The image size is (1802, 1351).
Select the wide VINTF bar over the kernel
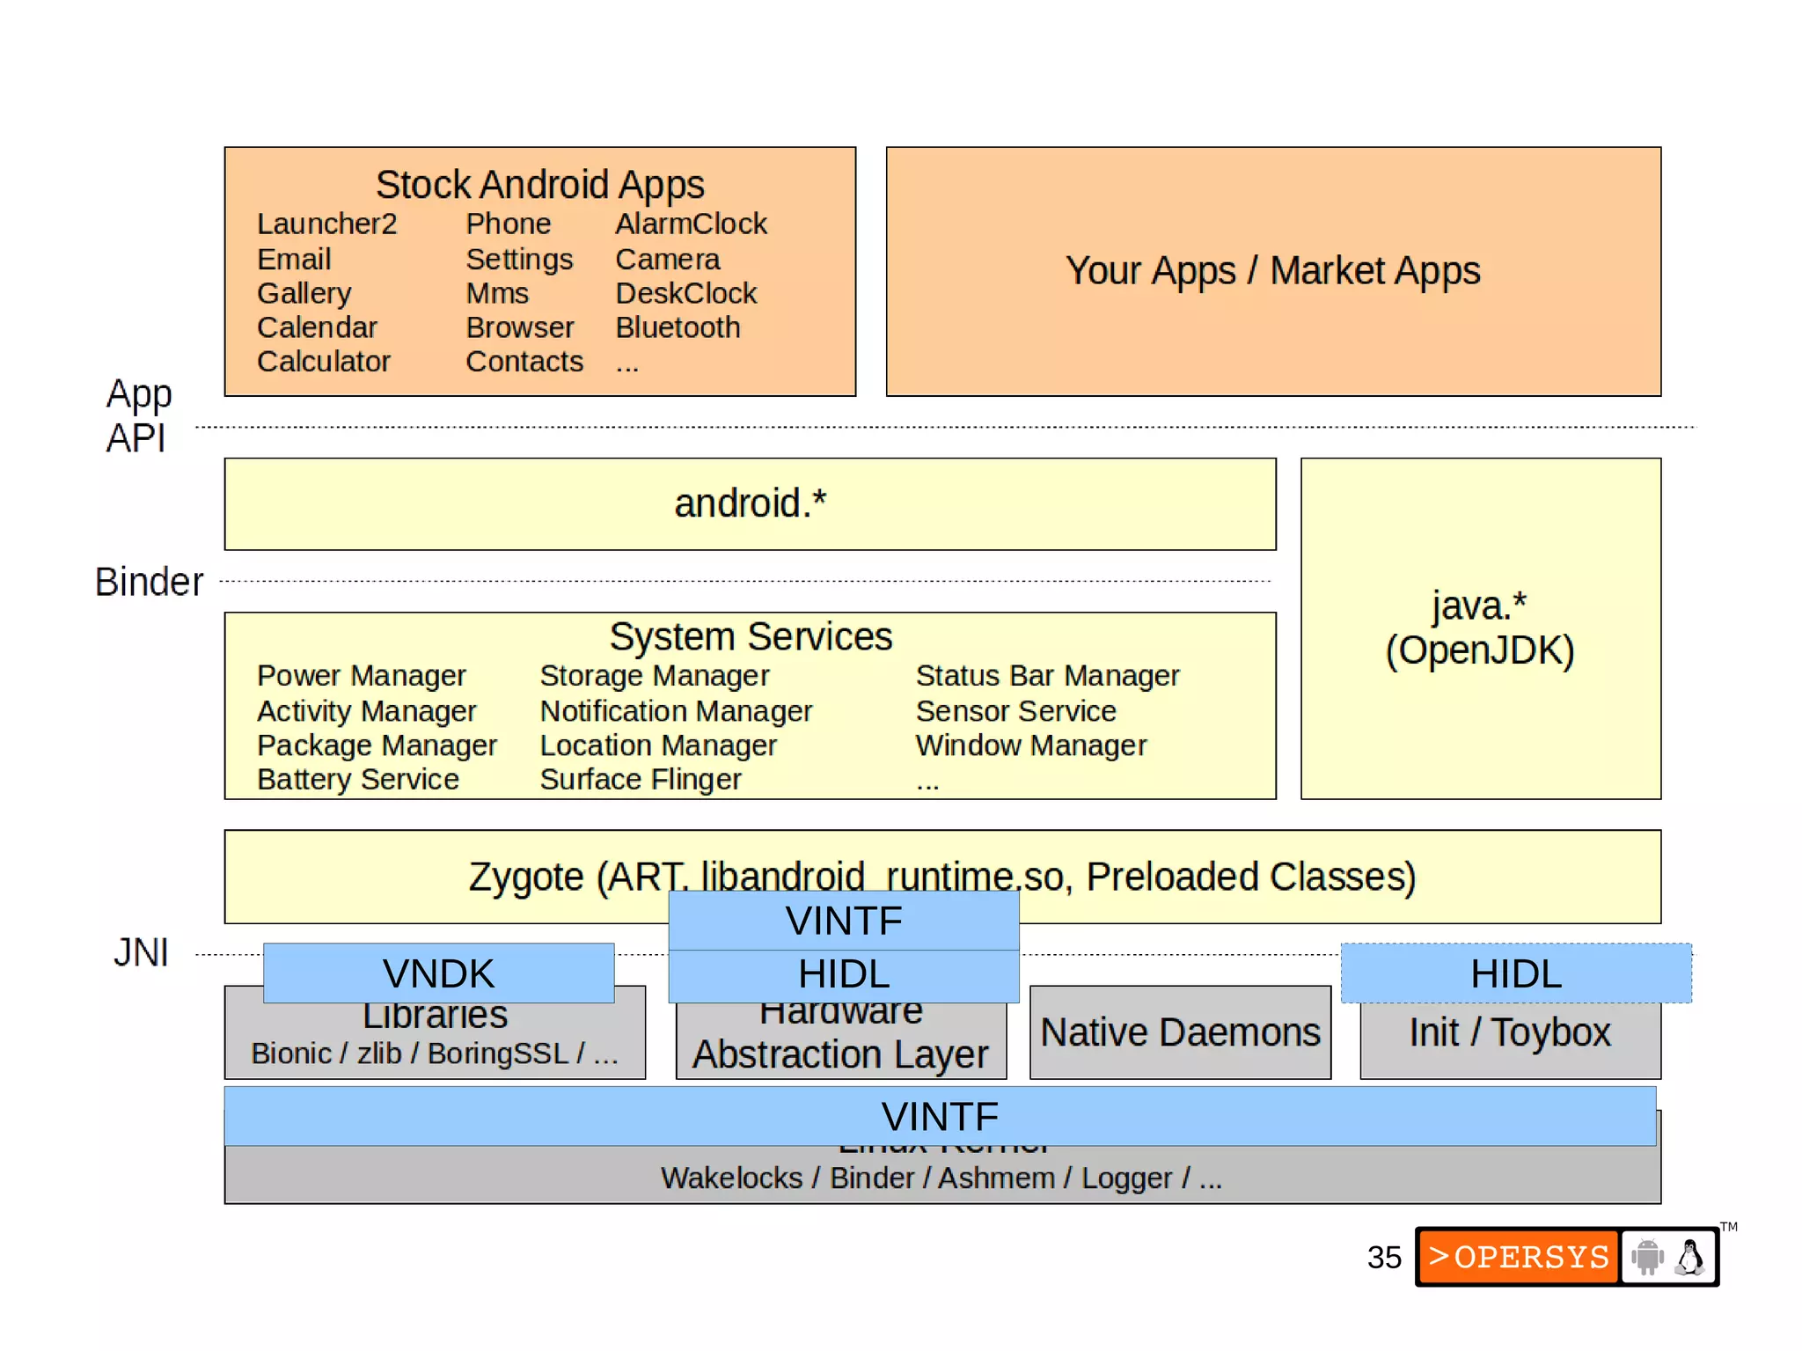click(x=940, y=1116)
